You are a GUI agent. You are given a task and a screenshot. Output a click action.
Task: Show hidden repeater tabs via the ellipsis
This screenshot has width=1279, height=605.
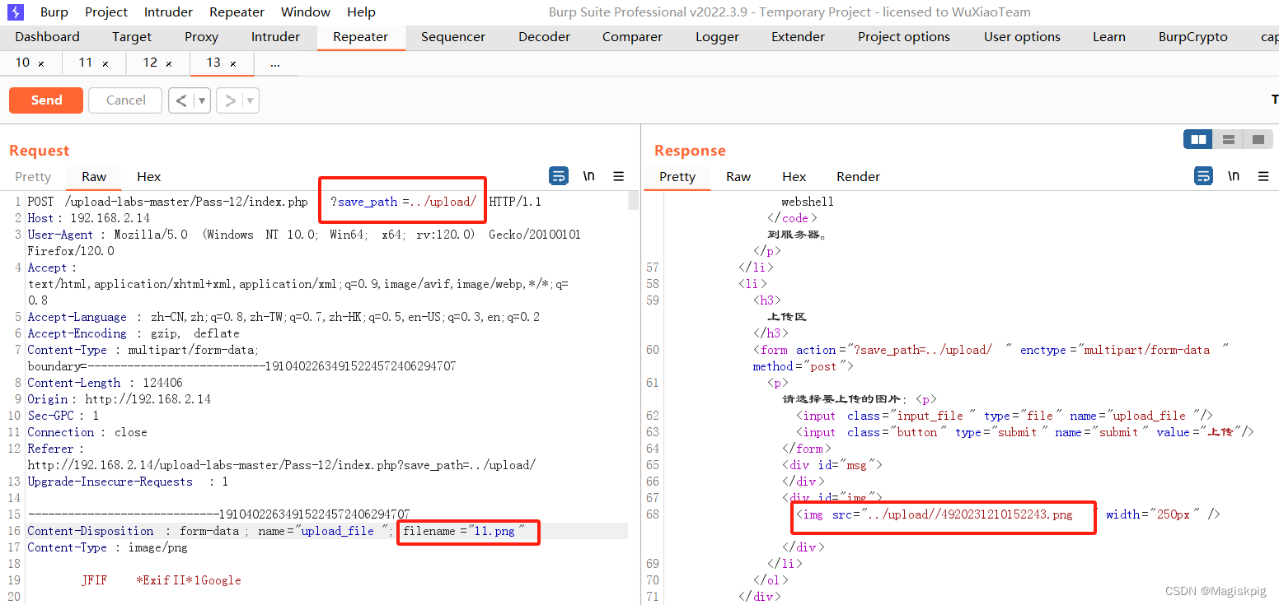click(x=274, y=62)
